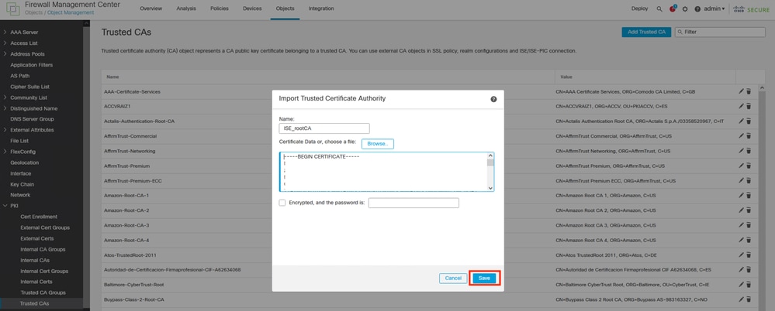Click Browse to choose certificate file
The image size is (775, 311).
378,143
